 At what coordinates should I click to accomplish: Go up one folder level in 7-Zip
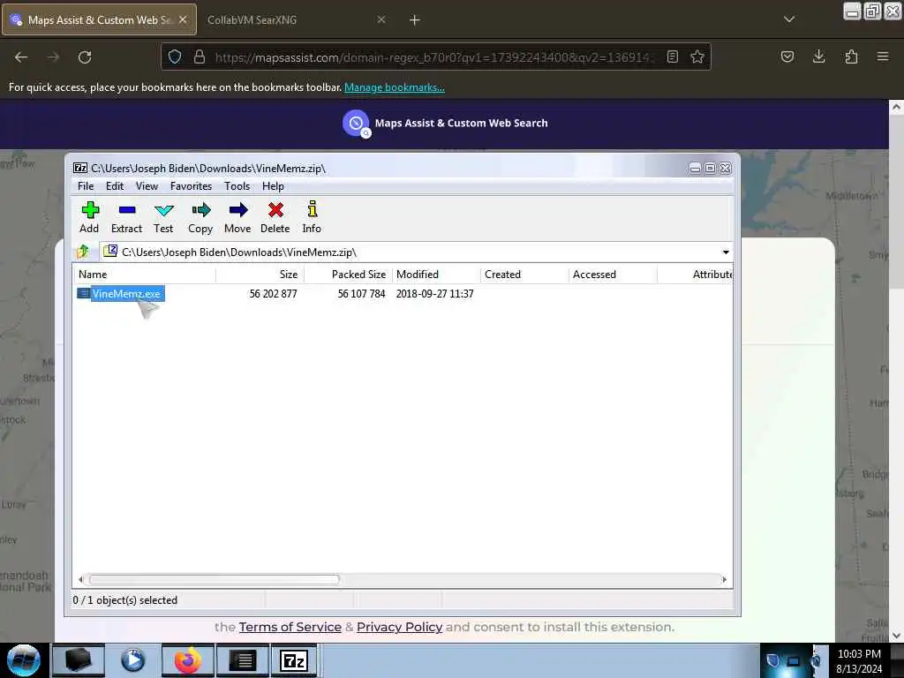click(84, 252)
